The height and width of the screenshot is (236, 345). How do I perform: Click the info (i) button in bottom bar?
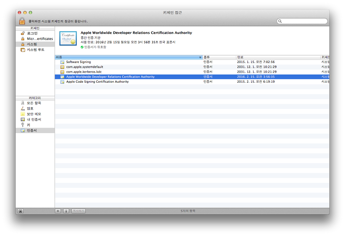point(66,211)
